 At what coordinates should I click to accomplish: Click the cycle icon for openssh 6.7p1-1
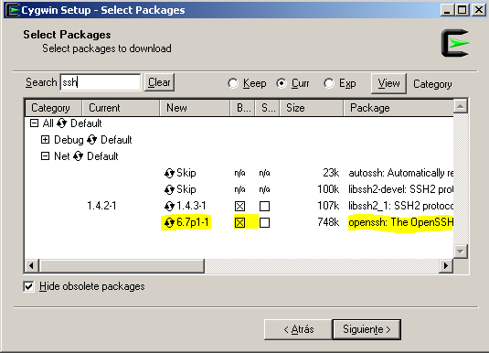169,222
